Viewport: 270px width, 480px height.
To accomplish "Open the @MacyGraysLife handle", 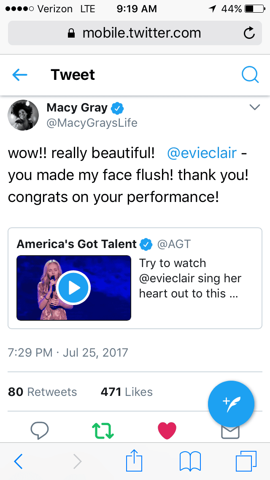I will (92, 123).
